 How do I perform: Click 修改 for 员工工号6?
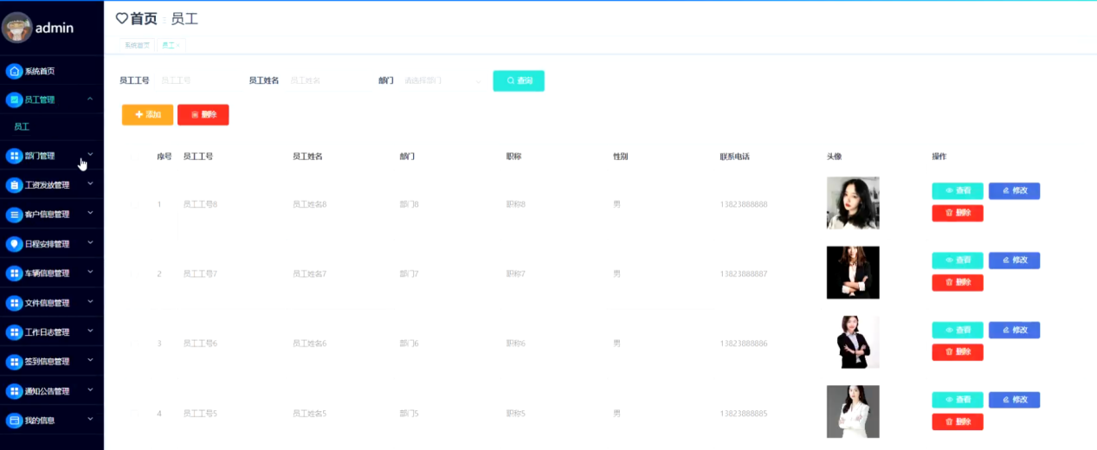tap(1015, 330)
